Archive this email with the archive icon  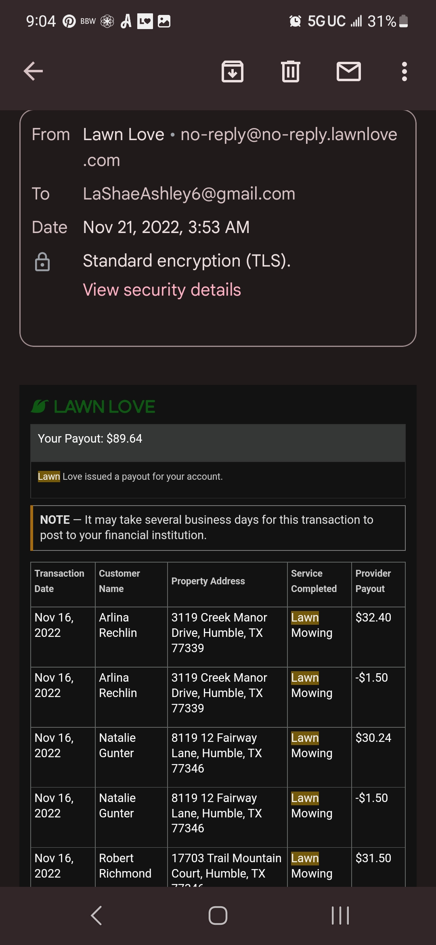tap(233, 71)
